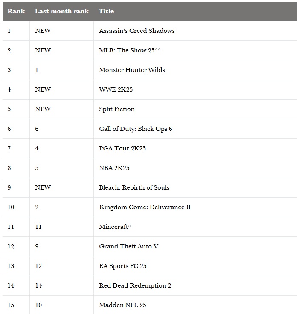Select the Assassin's Creed Shadows title
The image size is (299, 314).
tap(136, 31)
